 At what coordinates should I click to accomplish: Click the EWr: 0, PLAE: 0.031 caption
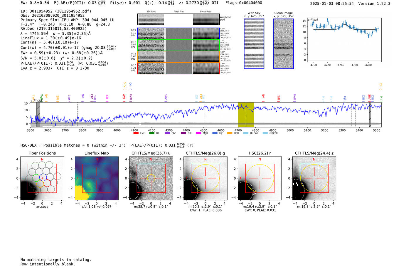[260, 210]
